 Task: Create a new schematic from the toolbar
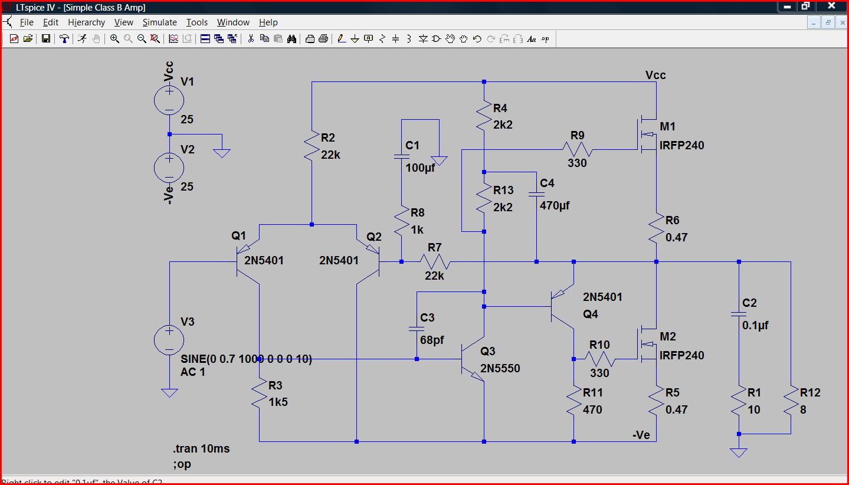pos(14,39)
